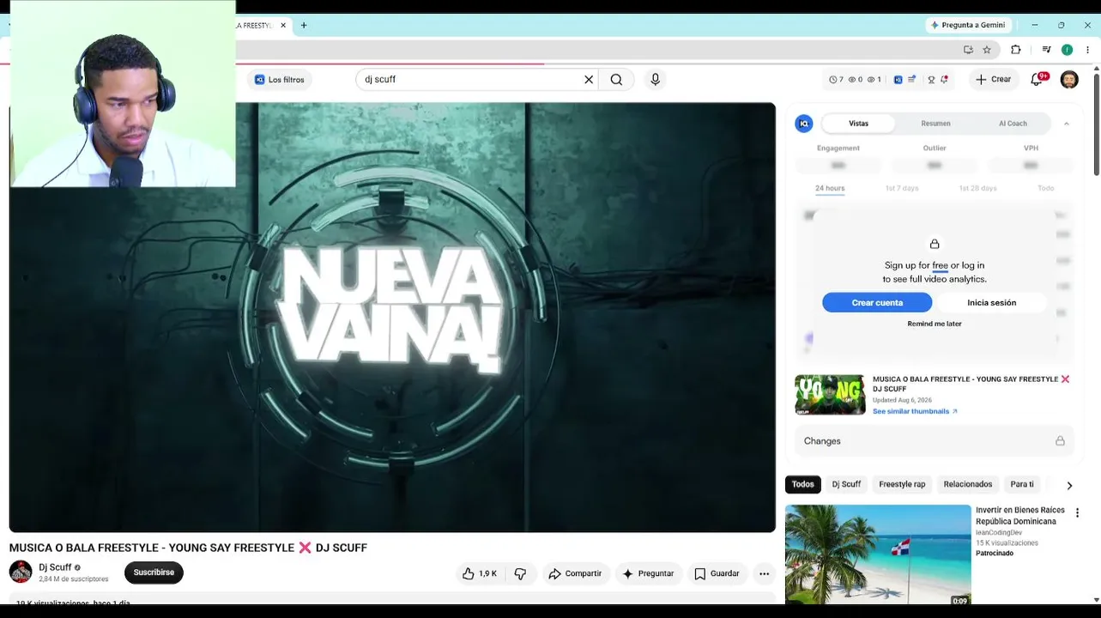Open vidIQ list icon beside blue logo
This screenshot has height=618, width=1101.
coord(911,80)
